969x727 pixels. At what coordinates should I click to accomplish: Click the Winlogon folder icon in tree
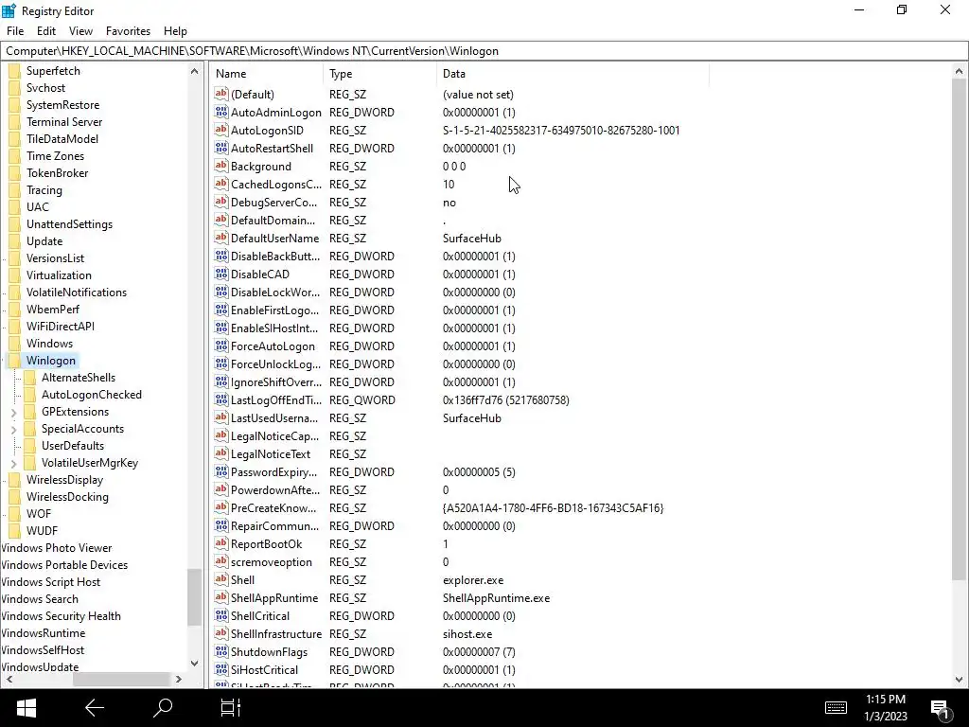tap(15, 361)
